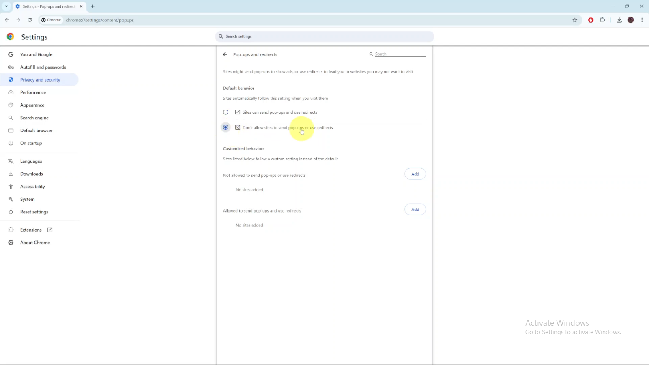Select 'Sites can send pop-ups and use redirects'
Screen dimensions: 649x365
226,112
